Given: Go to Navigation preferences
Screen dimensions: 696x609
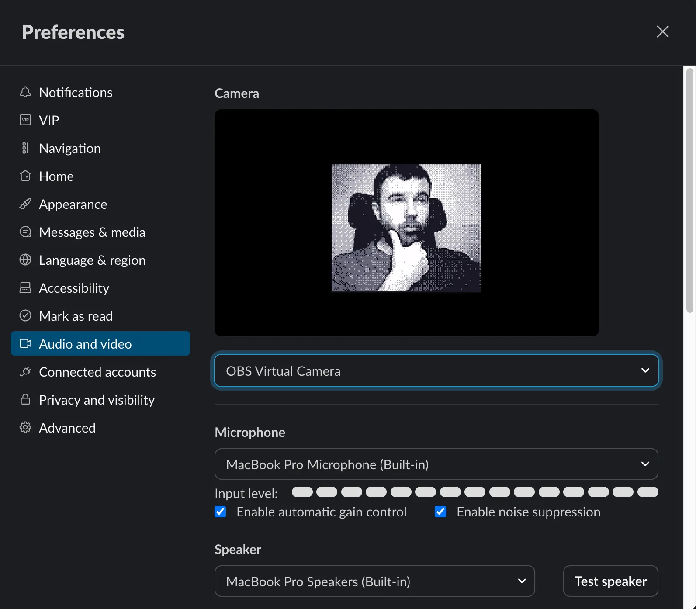Looking at the screenshot, I should (70, 148).
